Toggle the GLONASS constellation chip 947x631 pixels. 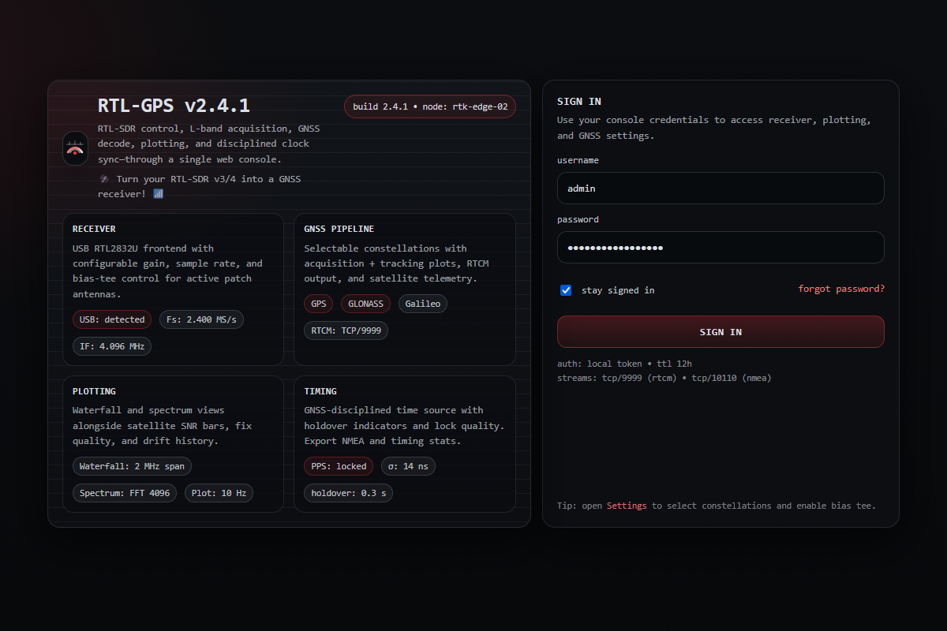click(x=365, y=304)
